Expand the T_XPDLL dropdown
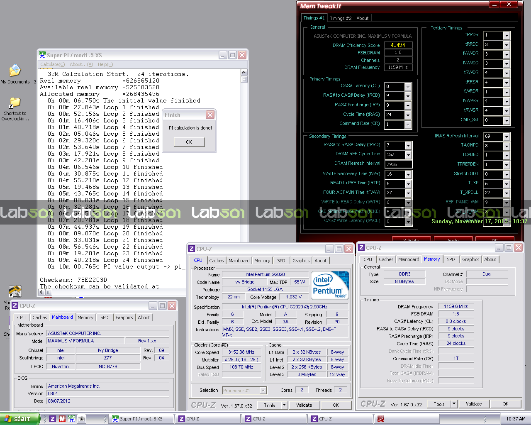The height and width of the screenshot is (425, 531). [x=507, y=193]
